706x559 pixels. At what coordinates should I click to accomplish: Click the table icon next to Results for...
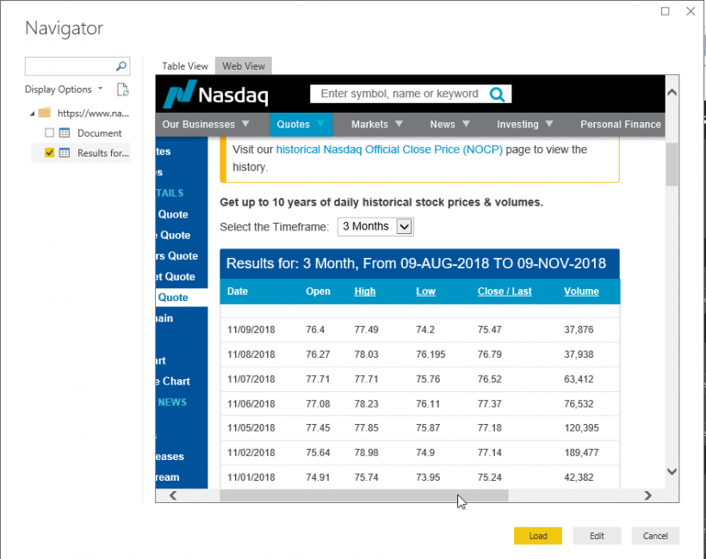(65, 153)
